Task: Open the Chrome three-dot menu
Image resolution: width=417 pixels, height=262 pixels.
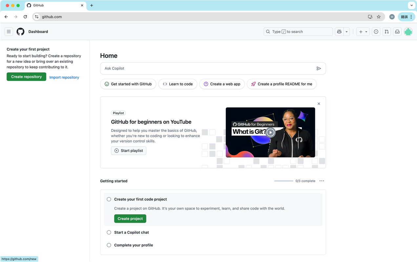Action: pos(411,17)
